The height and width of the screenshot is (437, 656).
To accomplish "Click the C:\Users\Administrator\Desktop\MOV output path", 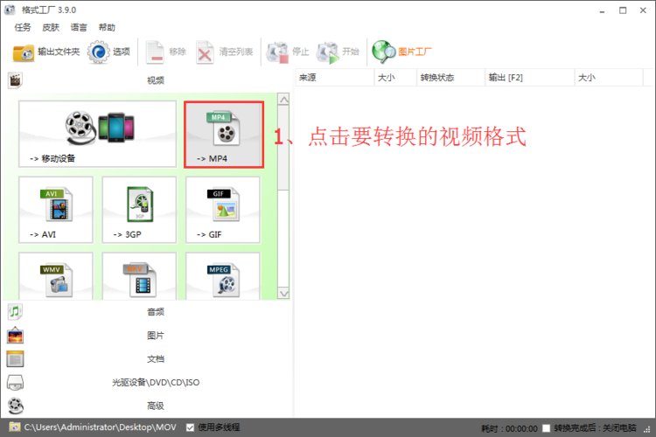I will [100, 427].
